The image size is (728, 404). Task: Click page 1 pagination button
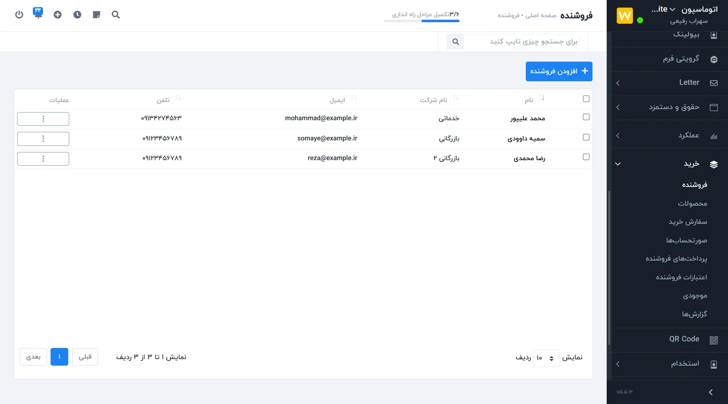[59, 357]
